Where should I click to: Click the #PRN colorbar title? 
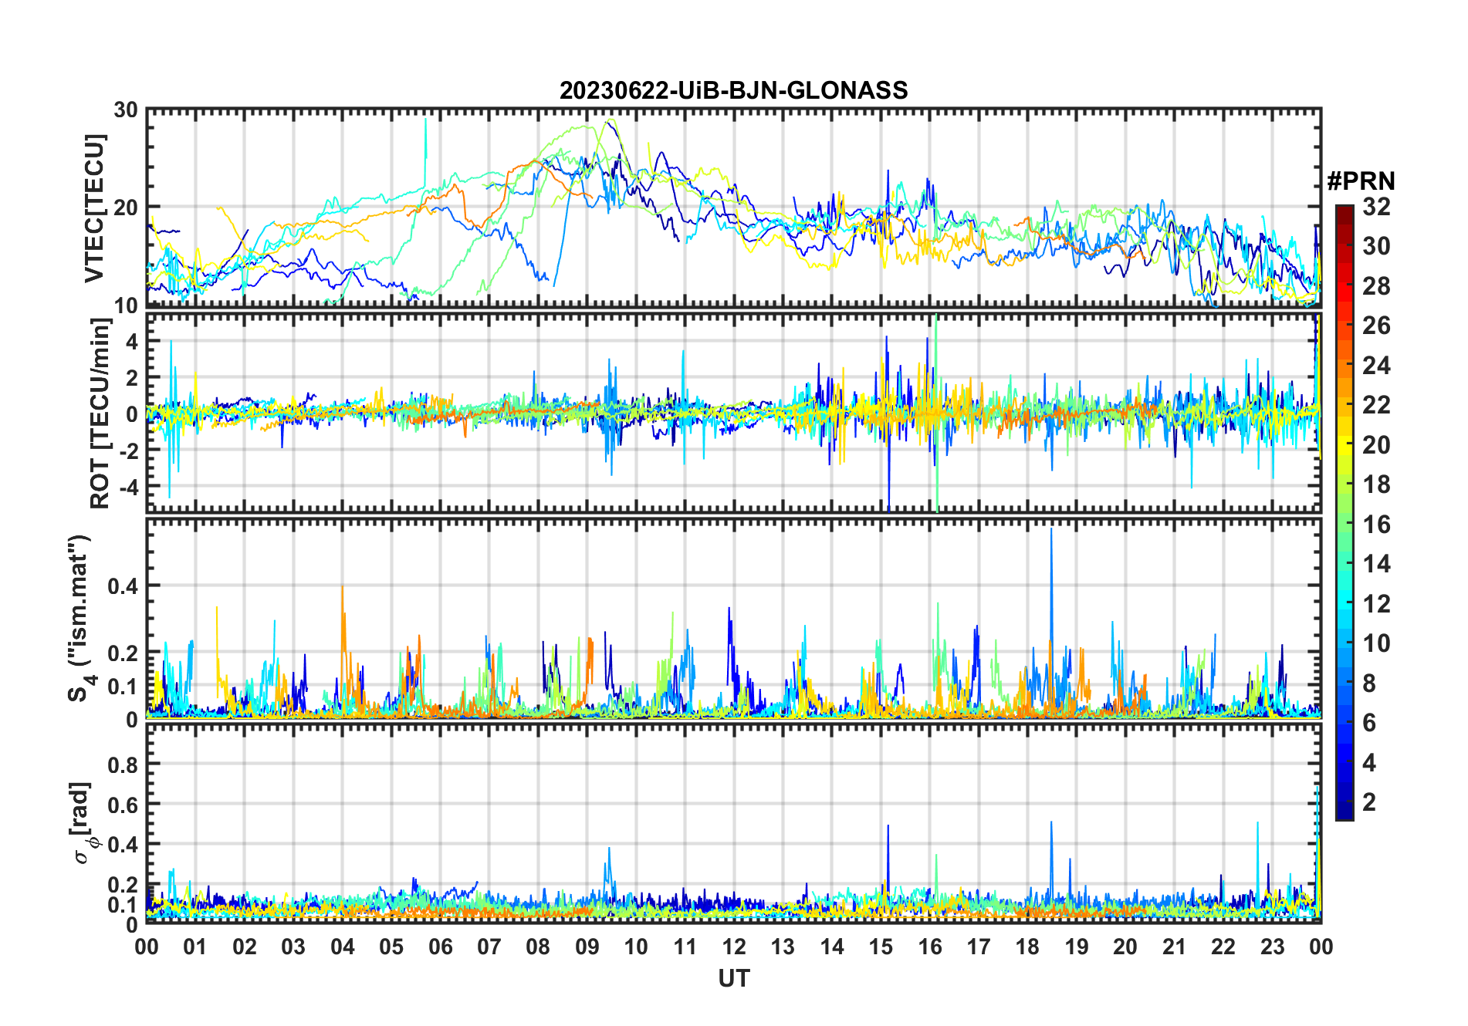click(x=1361, y=181)
